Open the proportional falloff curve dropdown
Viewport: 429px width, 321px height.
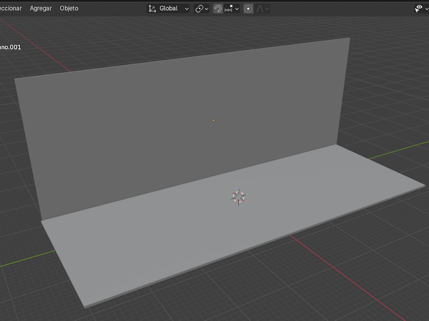tap(263, 9)
